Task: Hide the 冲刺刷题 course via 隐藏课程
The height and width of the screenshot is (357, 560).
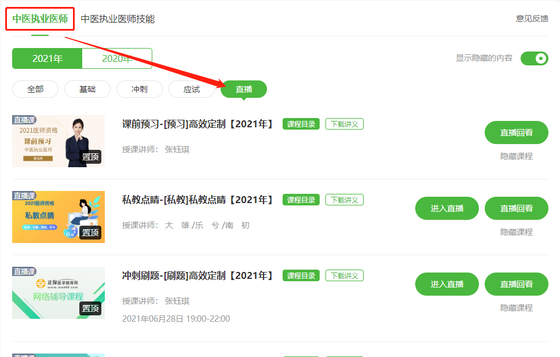Action: point(517,308)
